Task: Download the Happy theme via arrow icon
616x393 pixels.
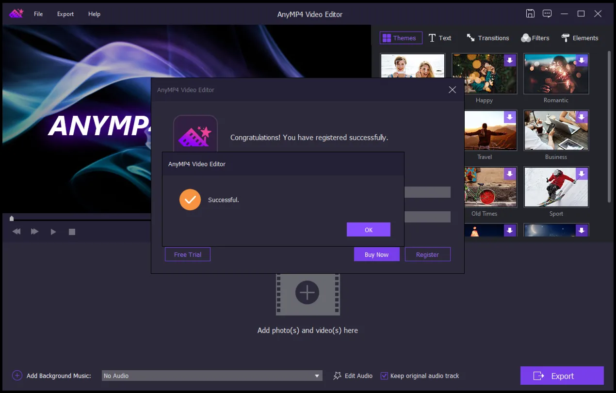Action: tap(510, 61)
